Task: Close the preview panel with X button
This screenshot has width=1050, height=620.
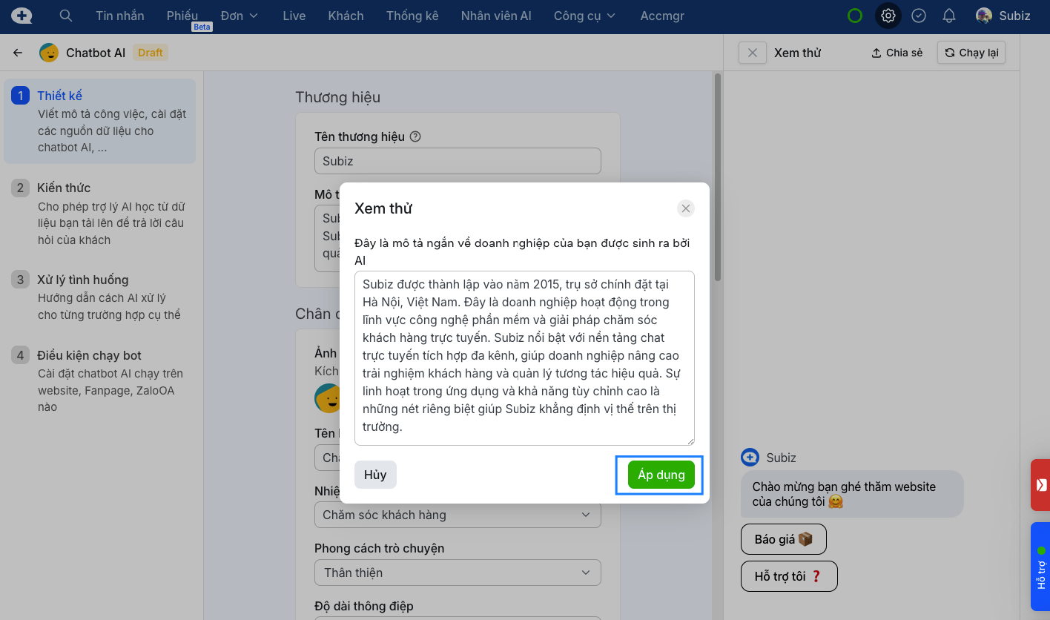Action: tap(753, 53)
